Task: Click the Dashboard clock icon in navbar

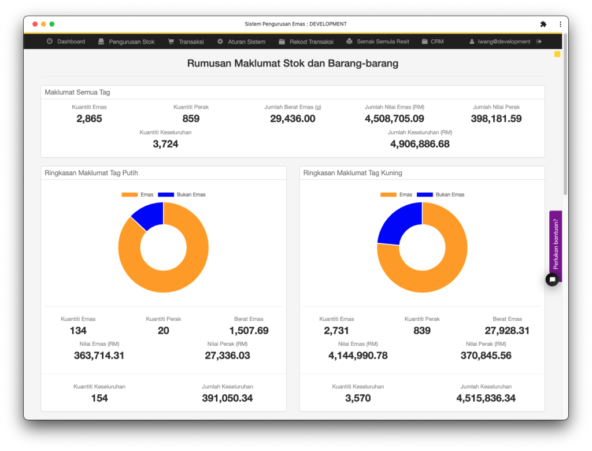Action: [50, 42]
